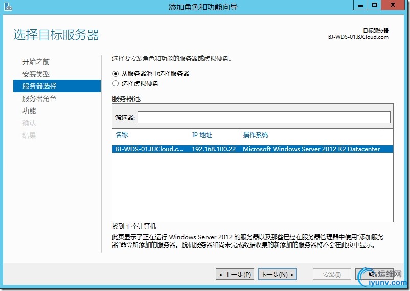Sort server pool by IP 地址 column
Screen dimensions: 410x291
pyautogui.click(x=202, y=135)
